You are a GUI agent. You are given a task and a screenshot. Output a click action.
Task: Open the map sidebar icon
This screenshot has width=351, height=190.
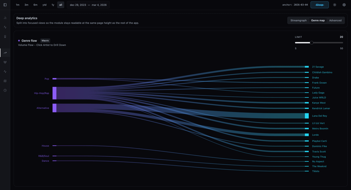click(x=5, y=81)
